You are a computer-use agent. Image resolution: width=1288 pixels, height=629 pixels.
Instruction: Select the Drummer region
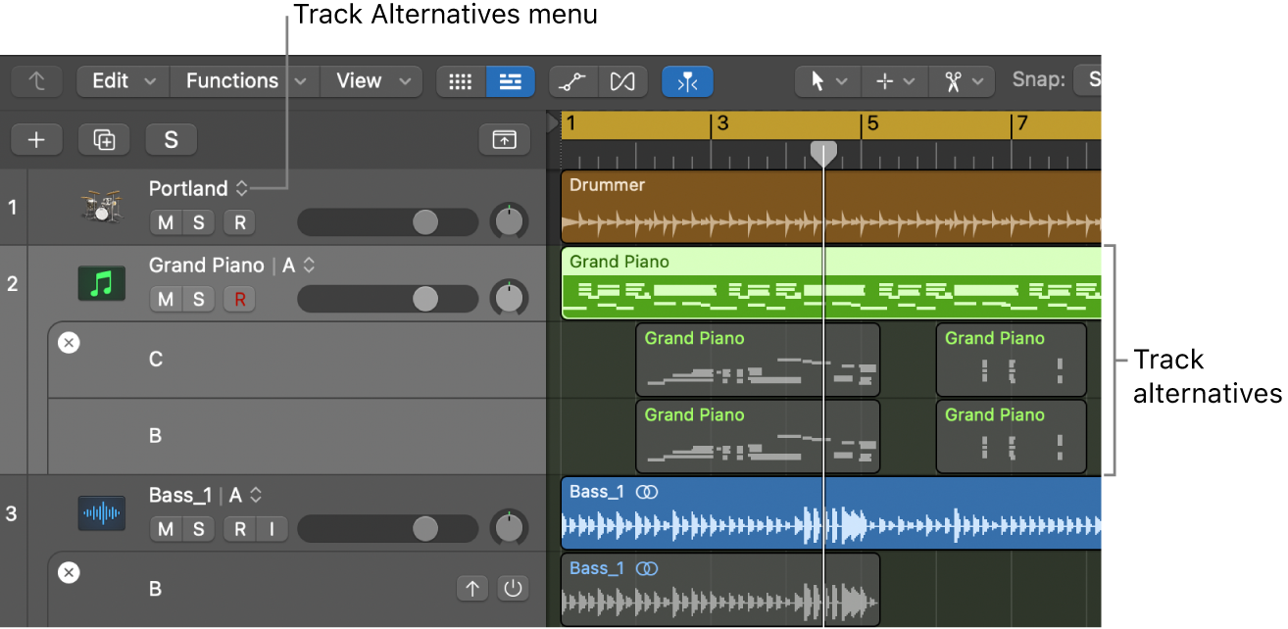(x=831, y=207)
